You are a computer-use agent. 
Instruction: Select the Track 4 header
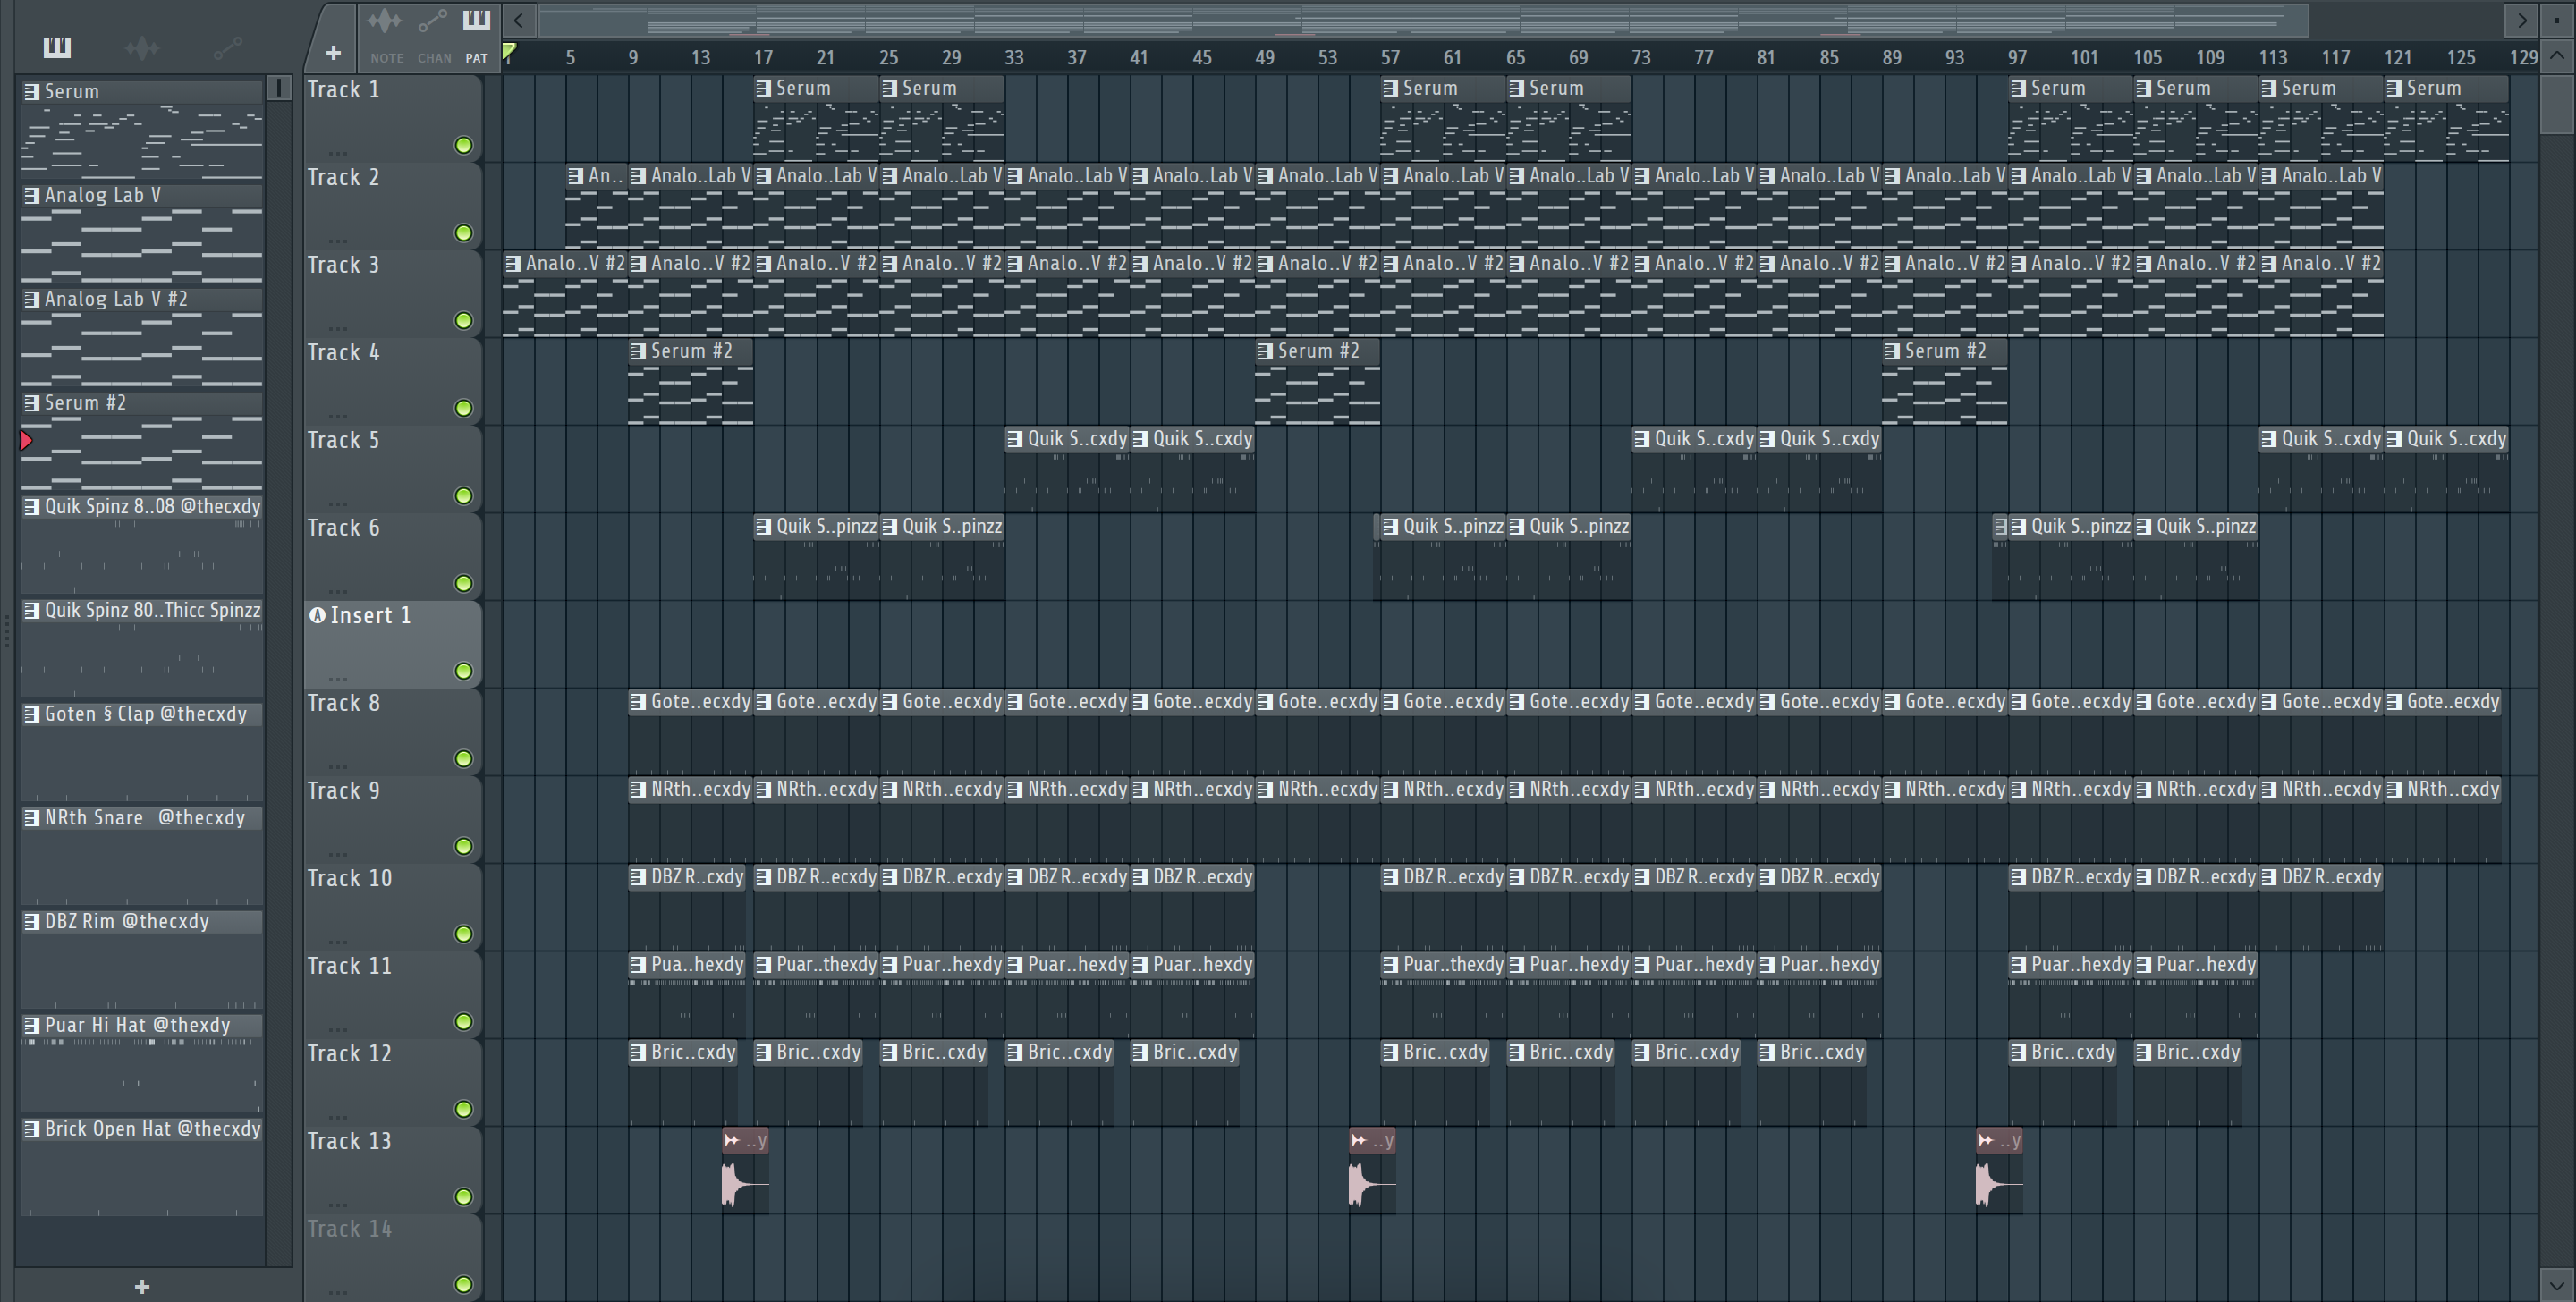[x=392, y=382]
